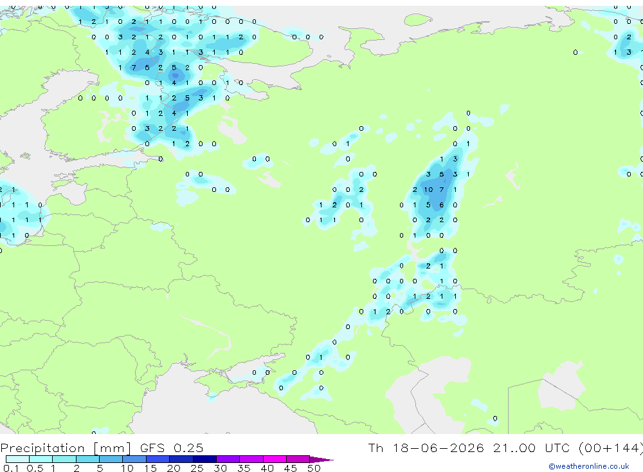643x472 pixels.
Task: Select the lightest legend swatch between 0.1 and 0.5
Action: click(x=17, y=459)
